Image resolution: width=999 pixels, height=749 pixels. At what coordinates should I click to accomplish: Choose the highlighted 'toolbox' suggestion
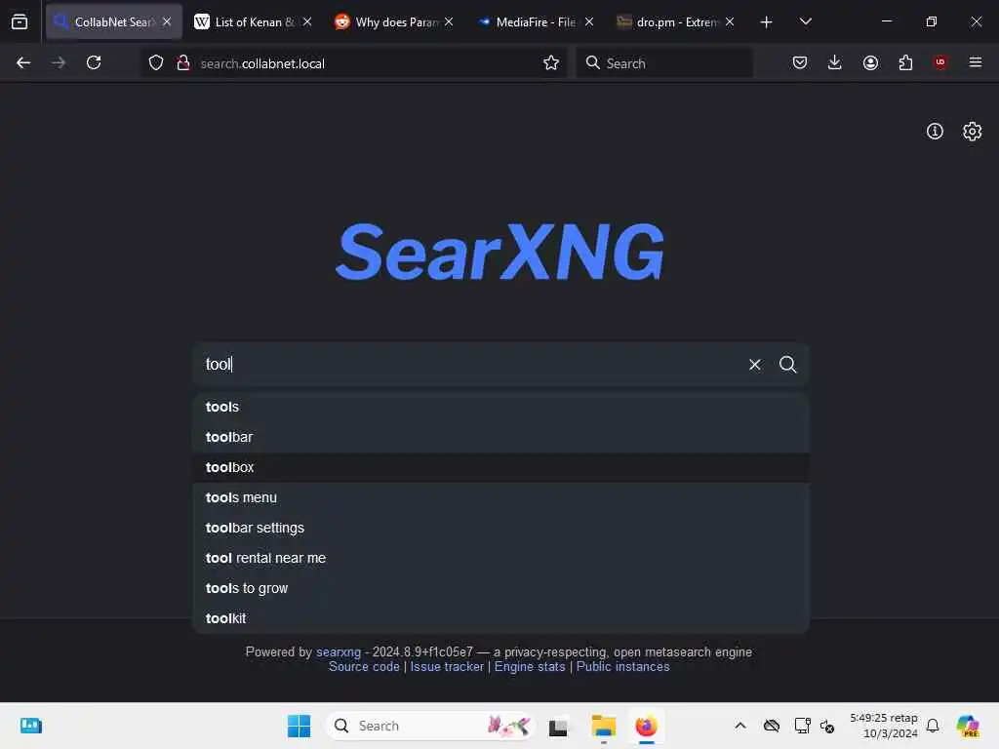tap(500, 467)
